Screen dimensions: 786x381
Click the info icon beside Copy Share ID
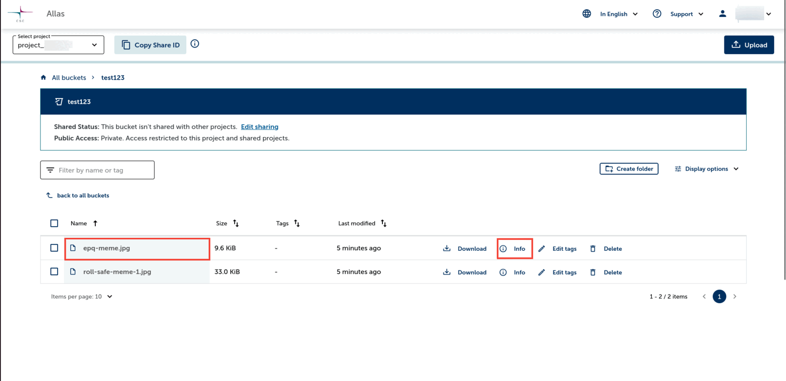(x=195, y=44)
